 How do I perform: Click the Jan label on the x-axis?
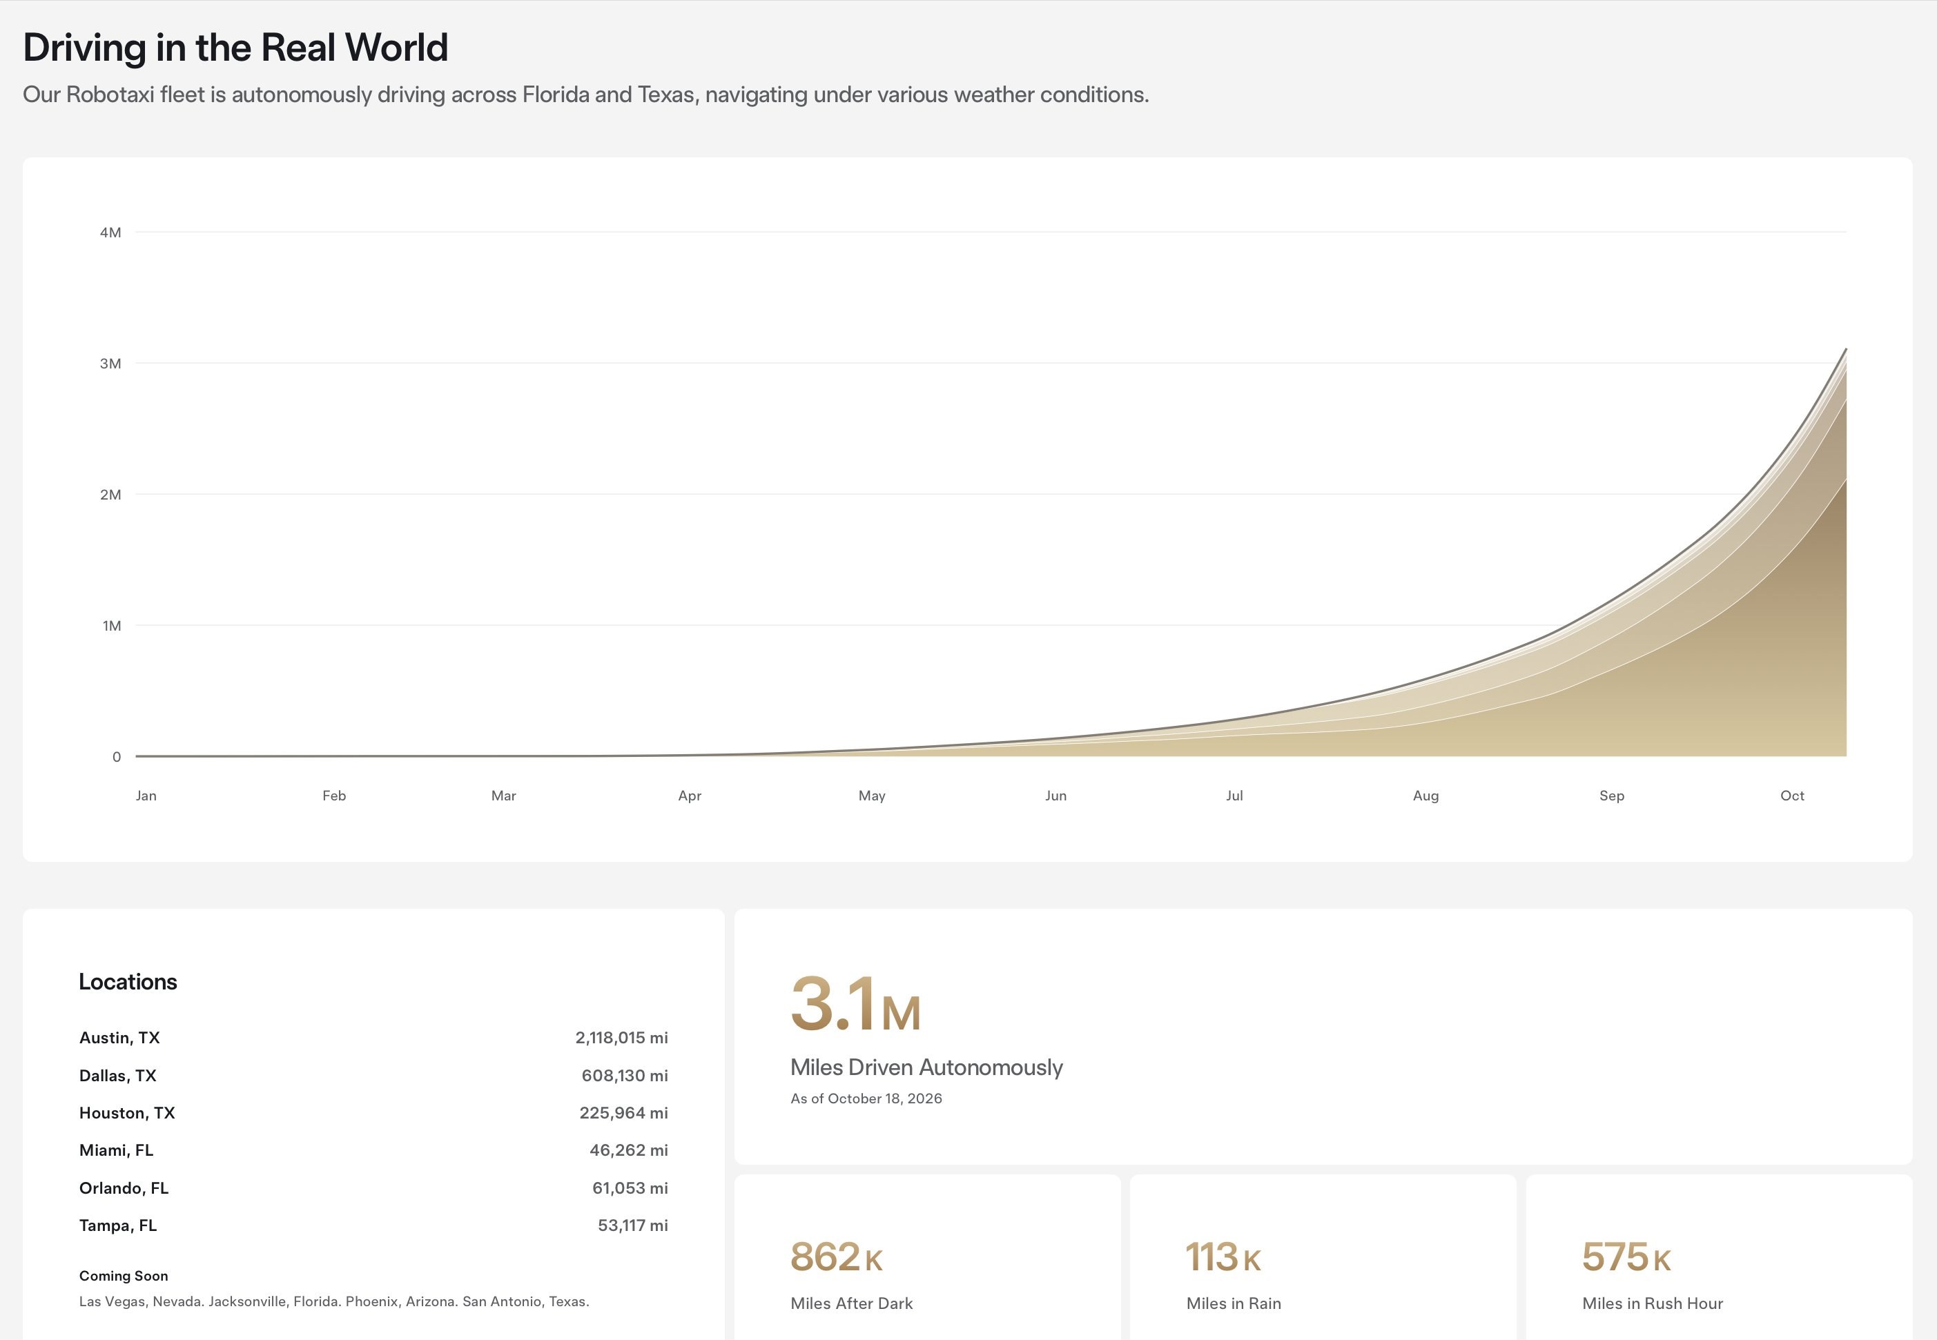(x=146, y=795)
